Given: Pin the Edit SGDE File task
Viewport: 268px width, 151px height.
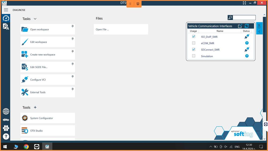Looking at the screenshot, I should (x=72, y=64).
